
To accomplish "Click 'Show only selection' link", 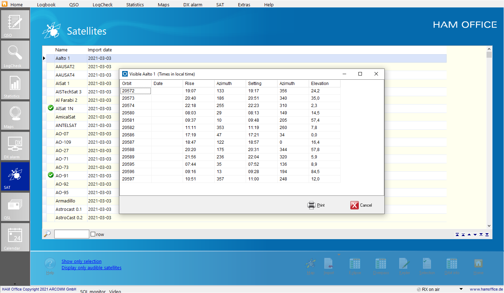I will tap(82, 261).
